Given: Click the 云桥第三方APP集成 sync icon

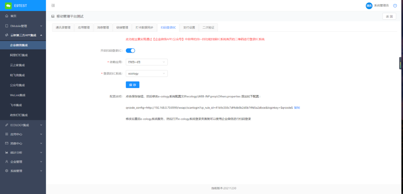Looking at the screenshot, I should point(7,35).
